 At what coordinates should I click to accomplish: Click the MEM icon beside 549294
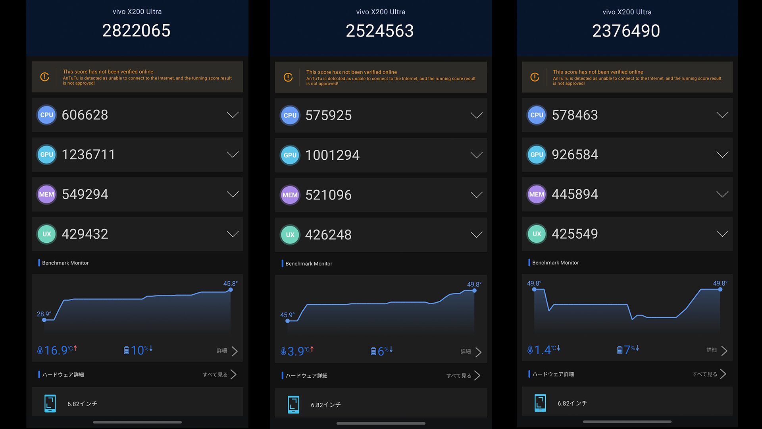(x=46, y=194)
